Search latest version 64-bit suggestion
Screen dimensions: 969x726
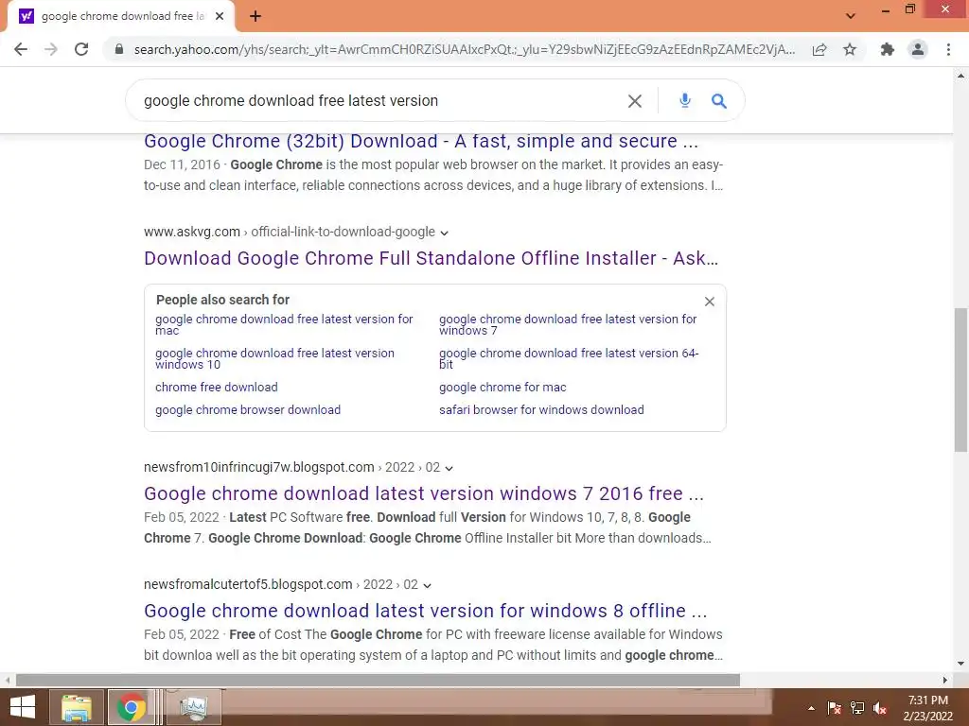569,358
